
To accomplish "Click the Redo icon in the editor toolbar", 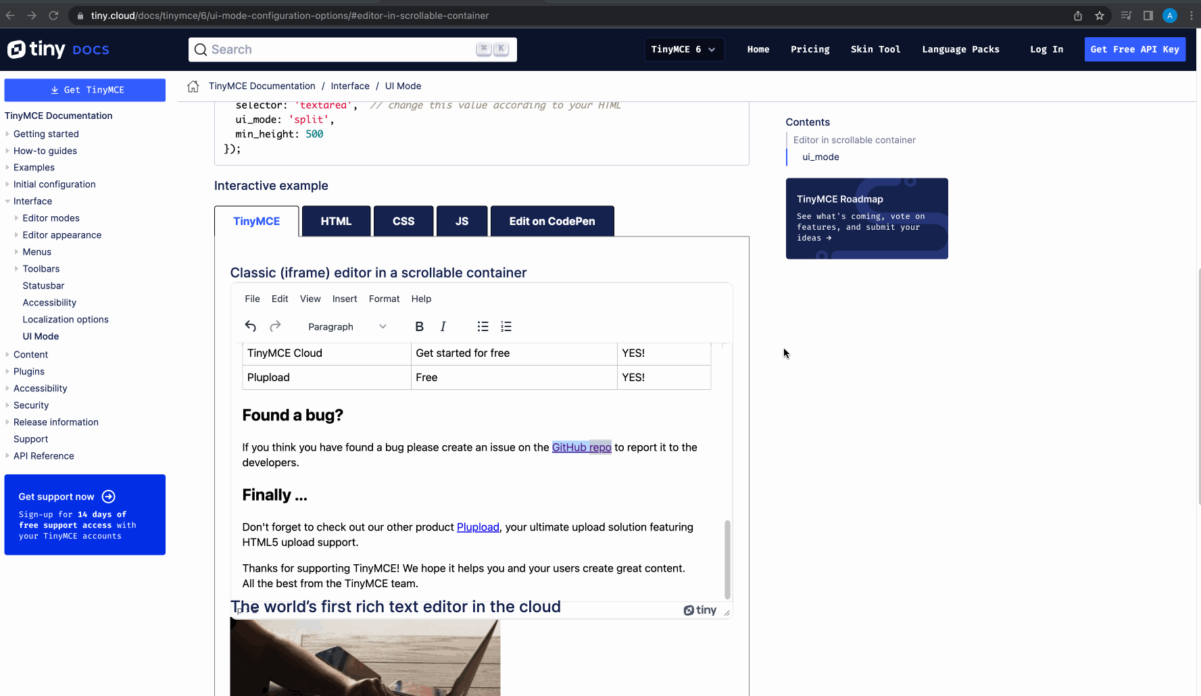I will click(275, 326).
